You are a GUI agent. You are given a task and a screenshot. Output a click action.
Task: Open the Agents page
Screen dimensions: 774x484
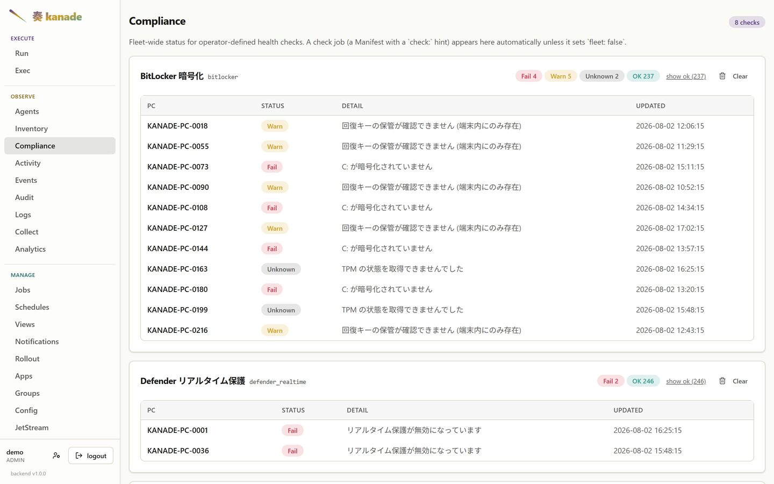(60, 111)
